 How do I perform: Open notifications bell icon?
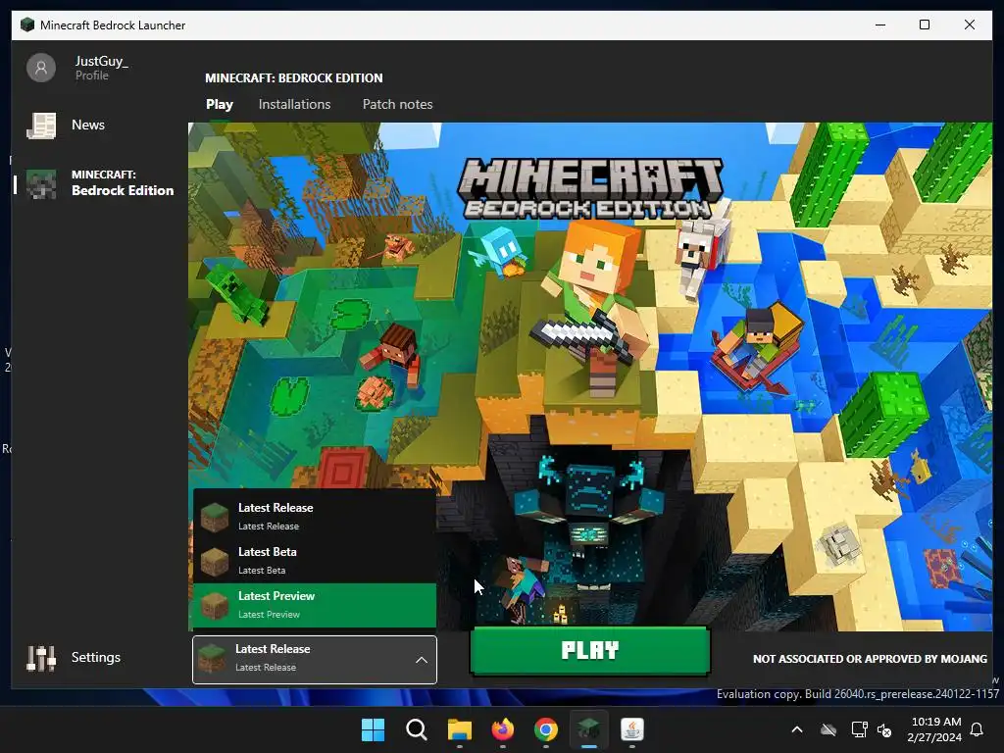pos(978,729)
